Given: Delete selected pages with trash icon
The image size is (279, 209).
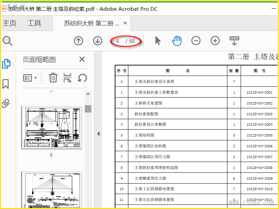Looking at the screenshot, I should (x=53, y=78).
